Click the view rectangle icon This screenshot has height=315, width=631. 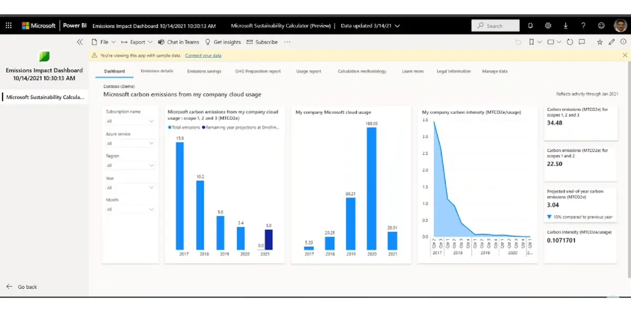click(551, 42)
